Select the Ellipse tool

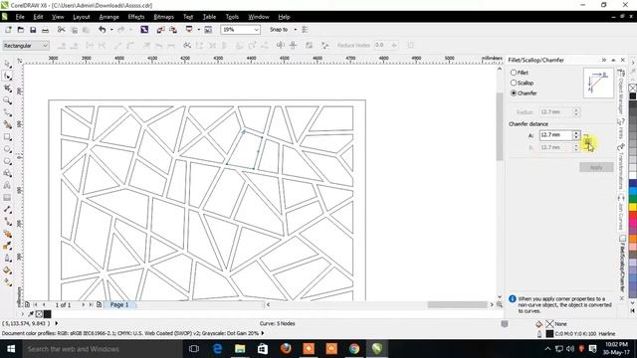pyautogui.click(x=7, y=149)
